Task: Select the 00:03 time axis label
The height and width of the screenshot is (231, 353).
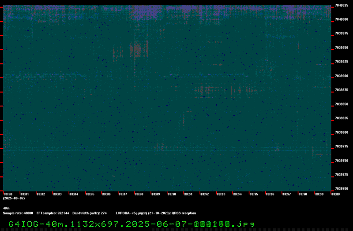Action: pyautogui.click(x=57, y=194)
